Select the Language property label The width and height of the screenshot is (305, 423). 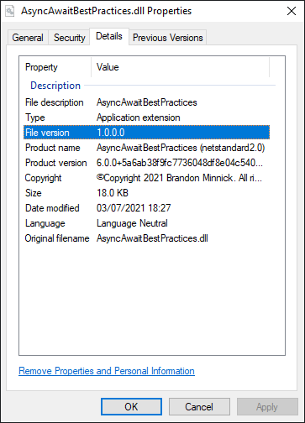pos(45,223)
